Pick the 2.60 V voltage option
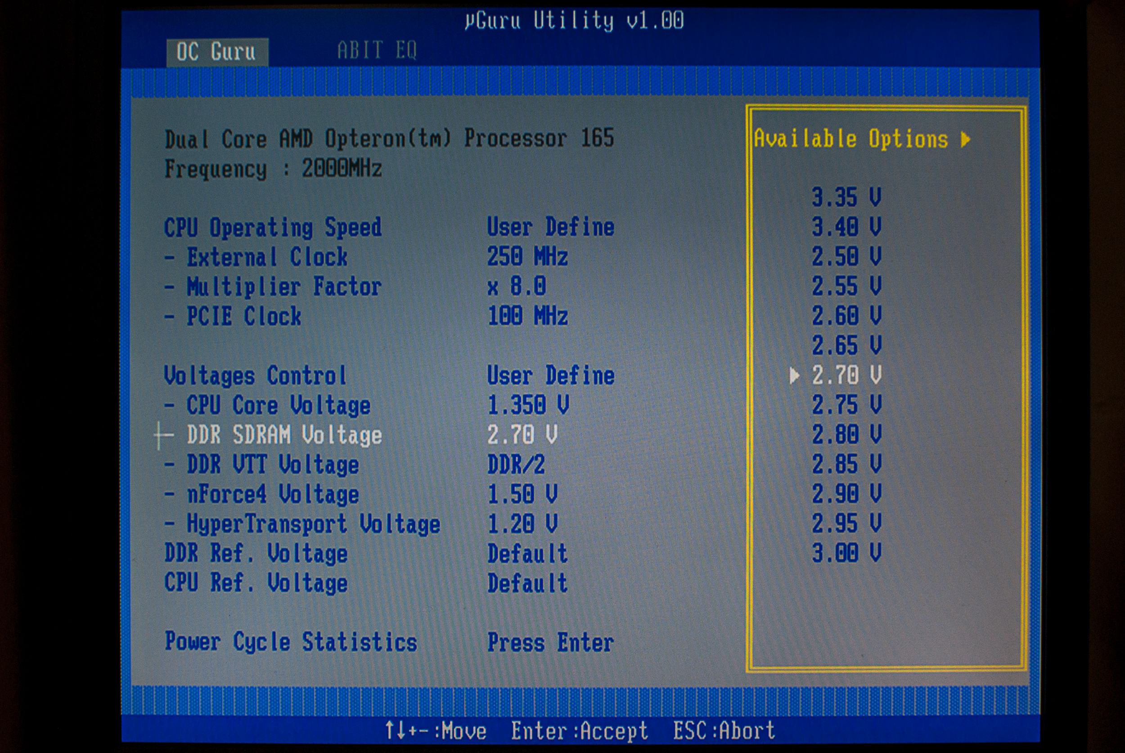This screenshot has height=753, width=1125. [846, 316]
